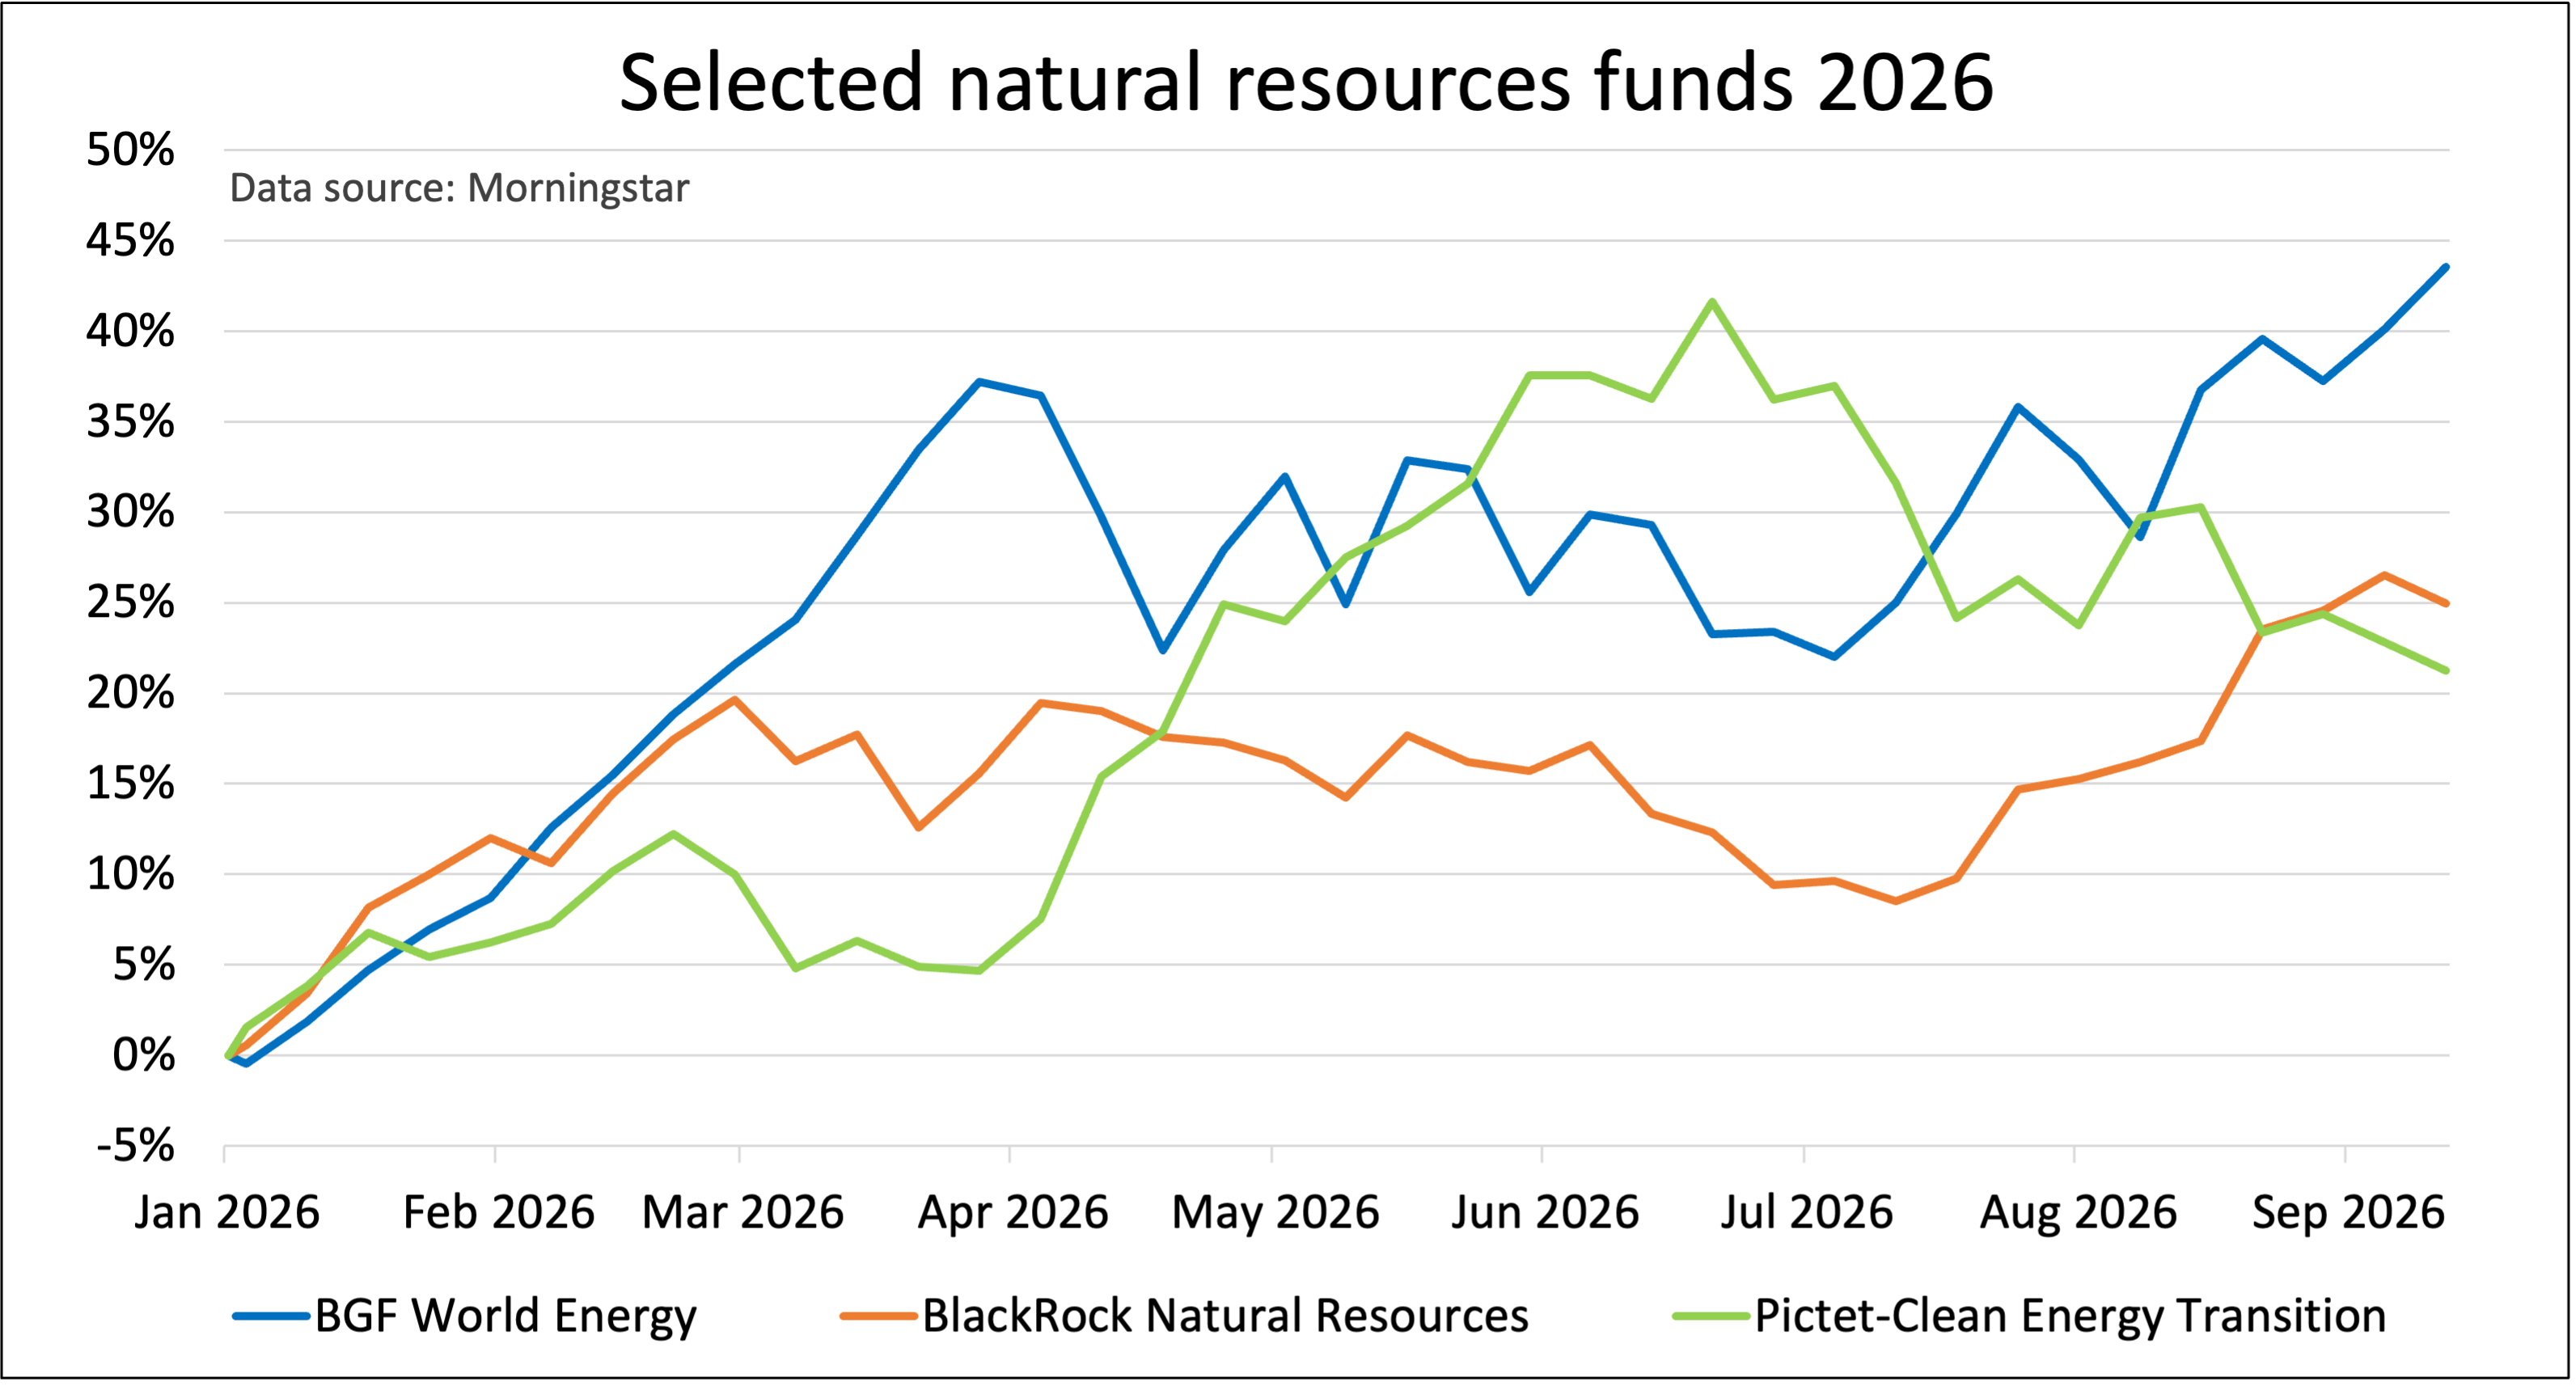Click the Sep 2026 x-axis label

click(2348, 1213)
